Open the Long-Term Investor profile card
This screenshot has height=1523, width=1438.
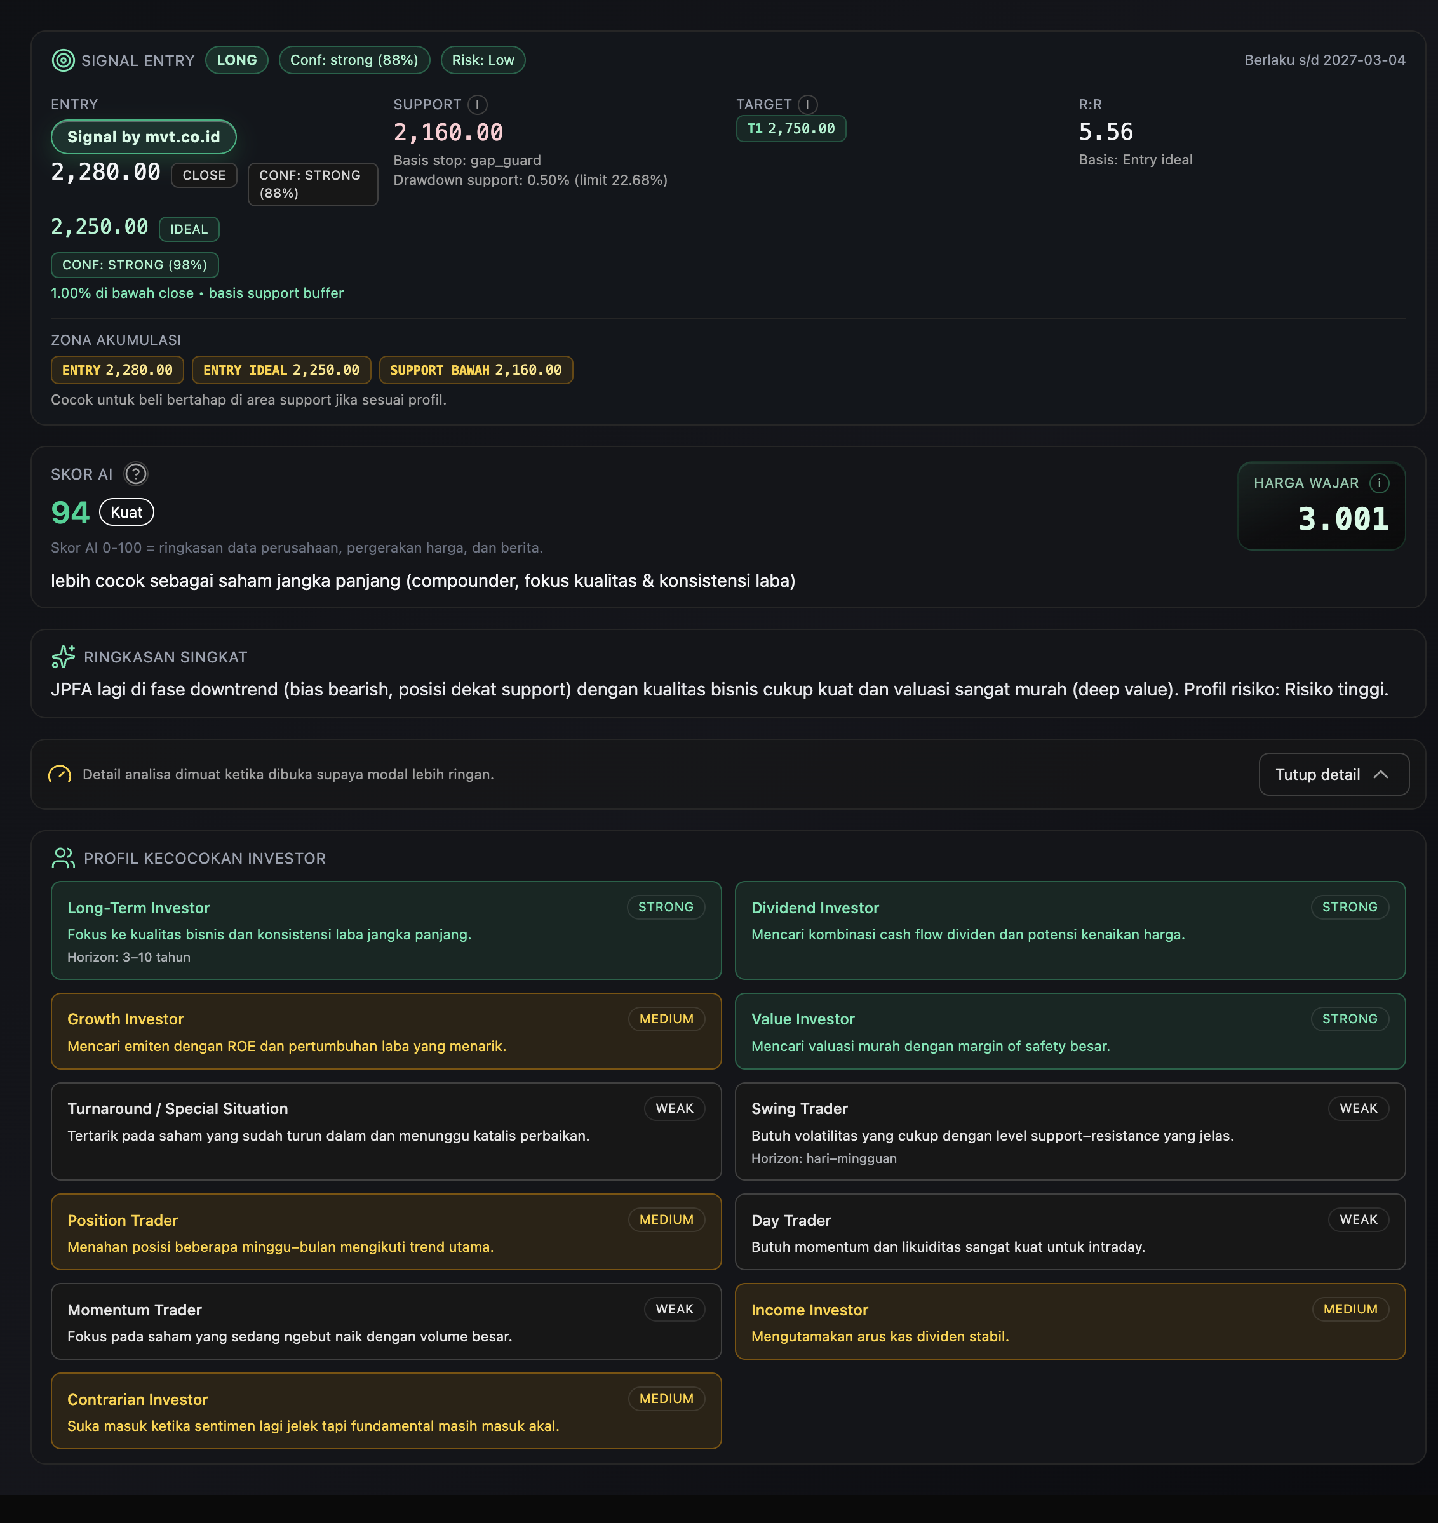point(386,930)
